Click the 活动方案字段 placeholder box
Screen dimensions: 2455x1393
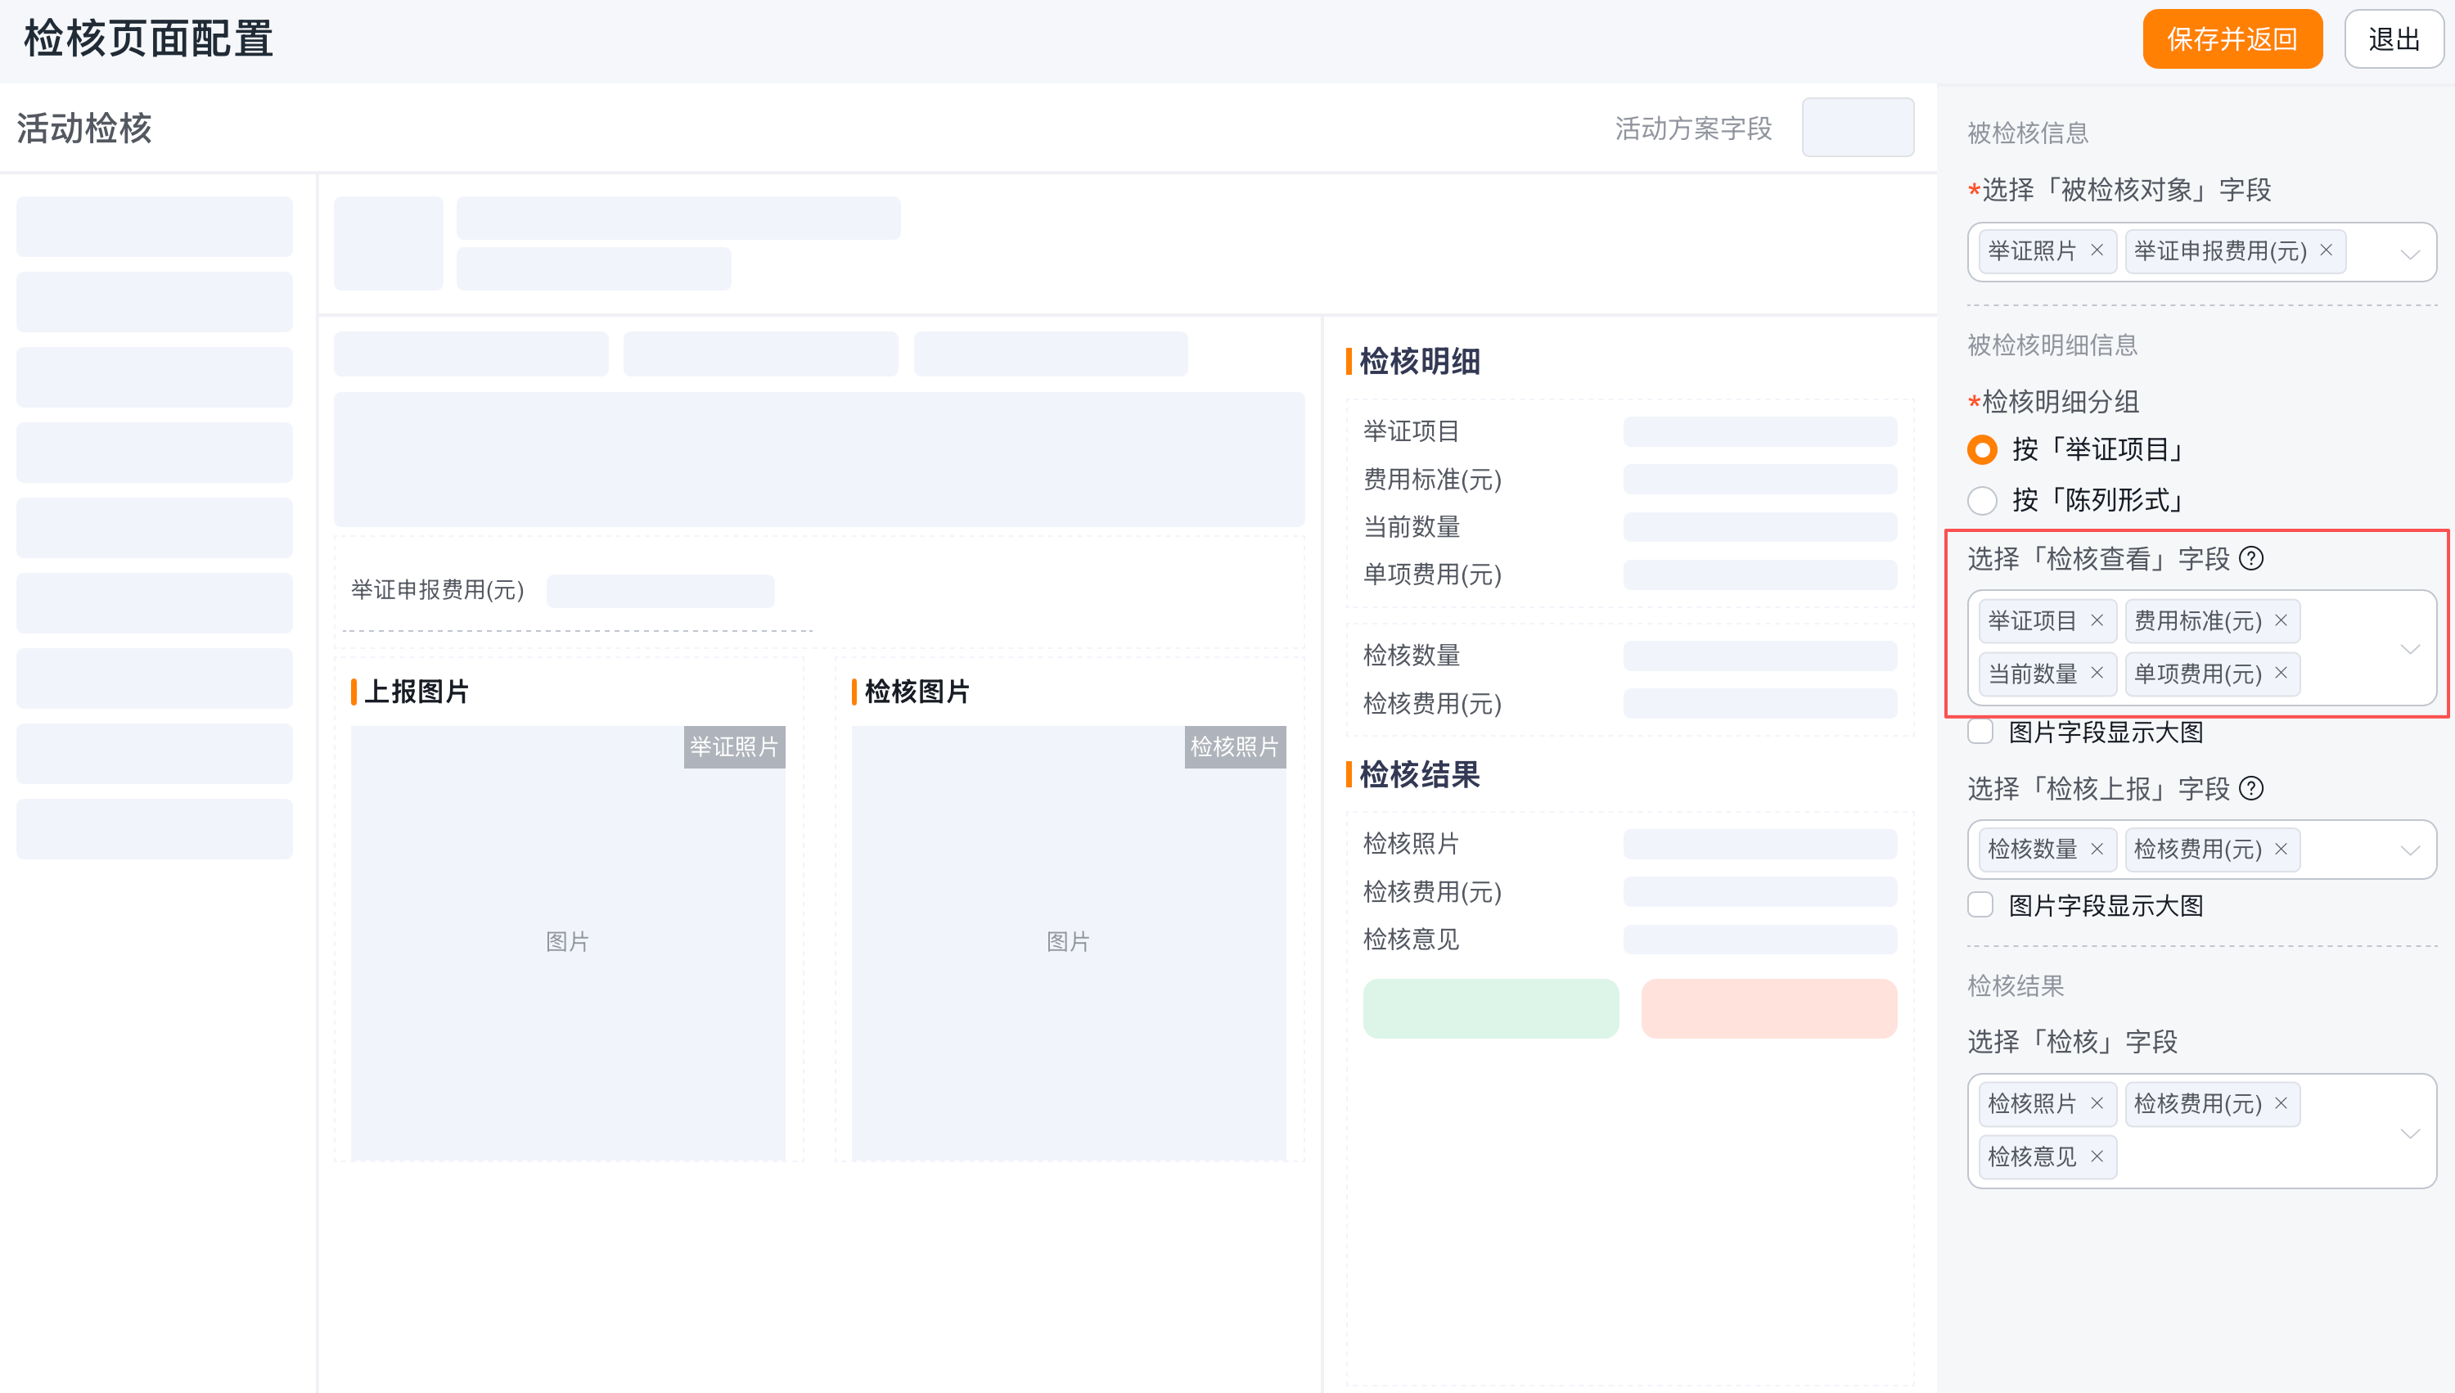pyautogui.click(x=1858, y=127)
